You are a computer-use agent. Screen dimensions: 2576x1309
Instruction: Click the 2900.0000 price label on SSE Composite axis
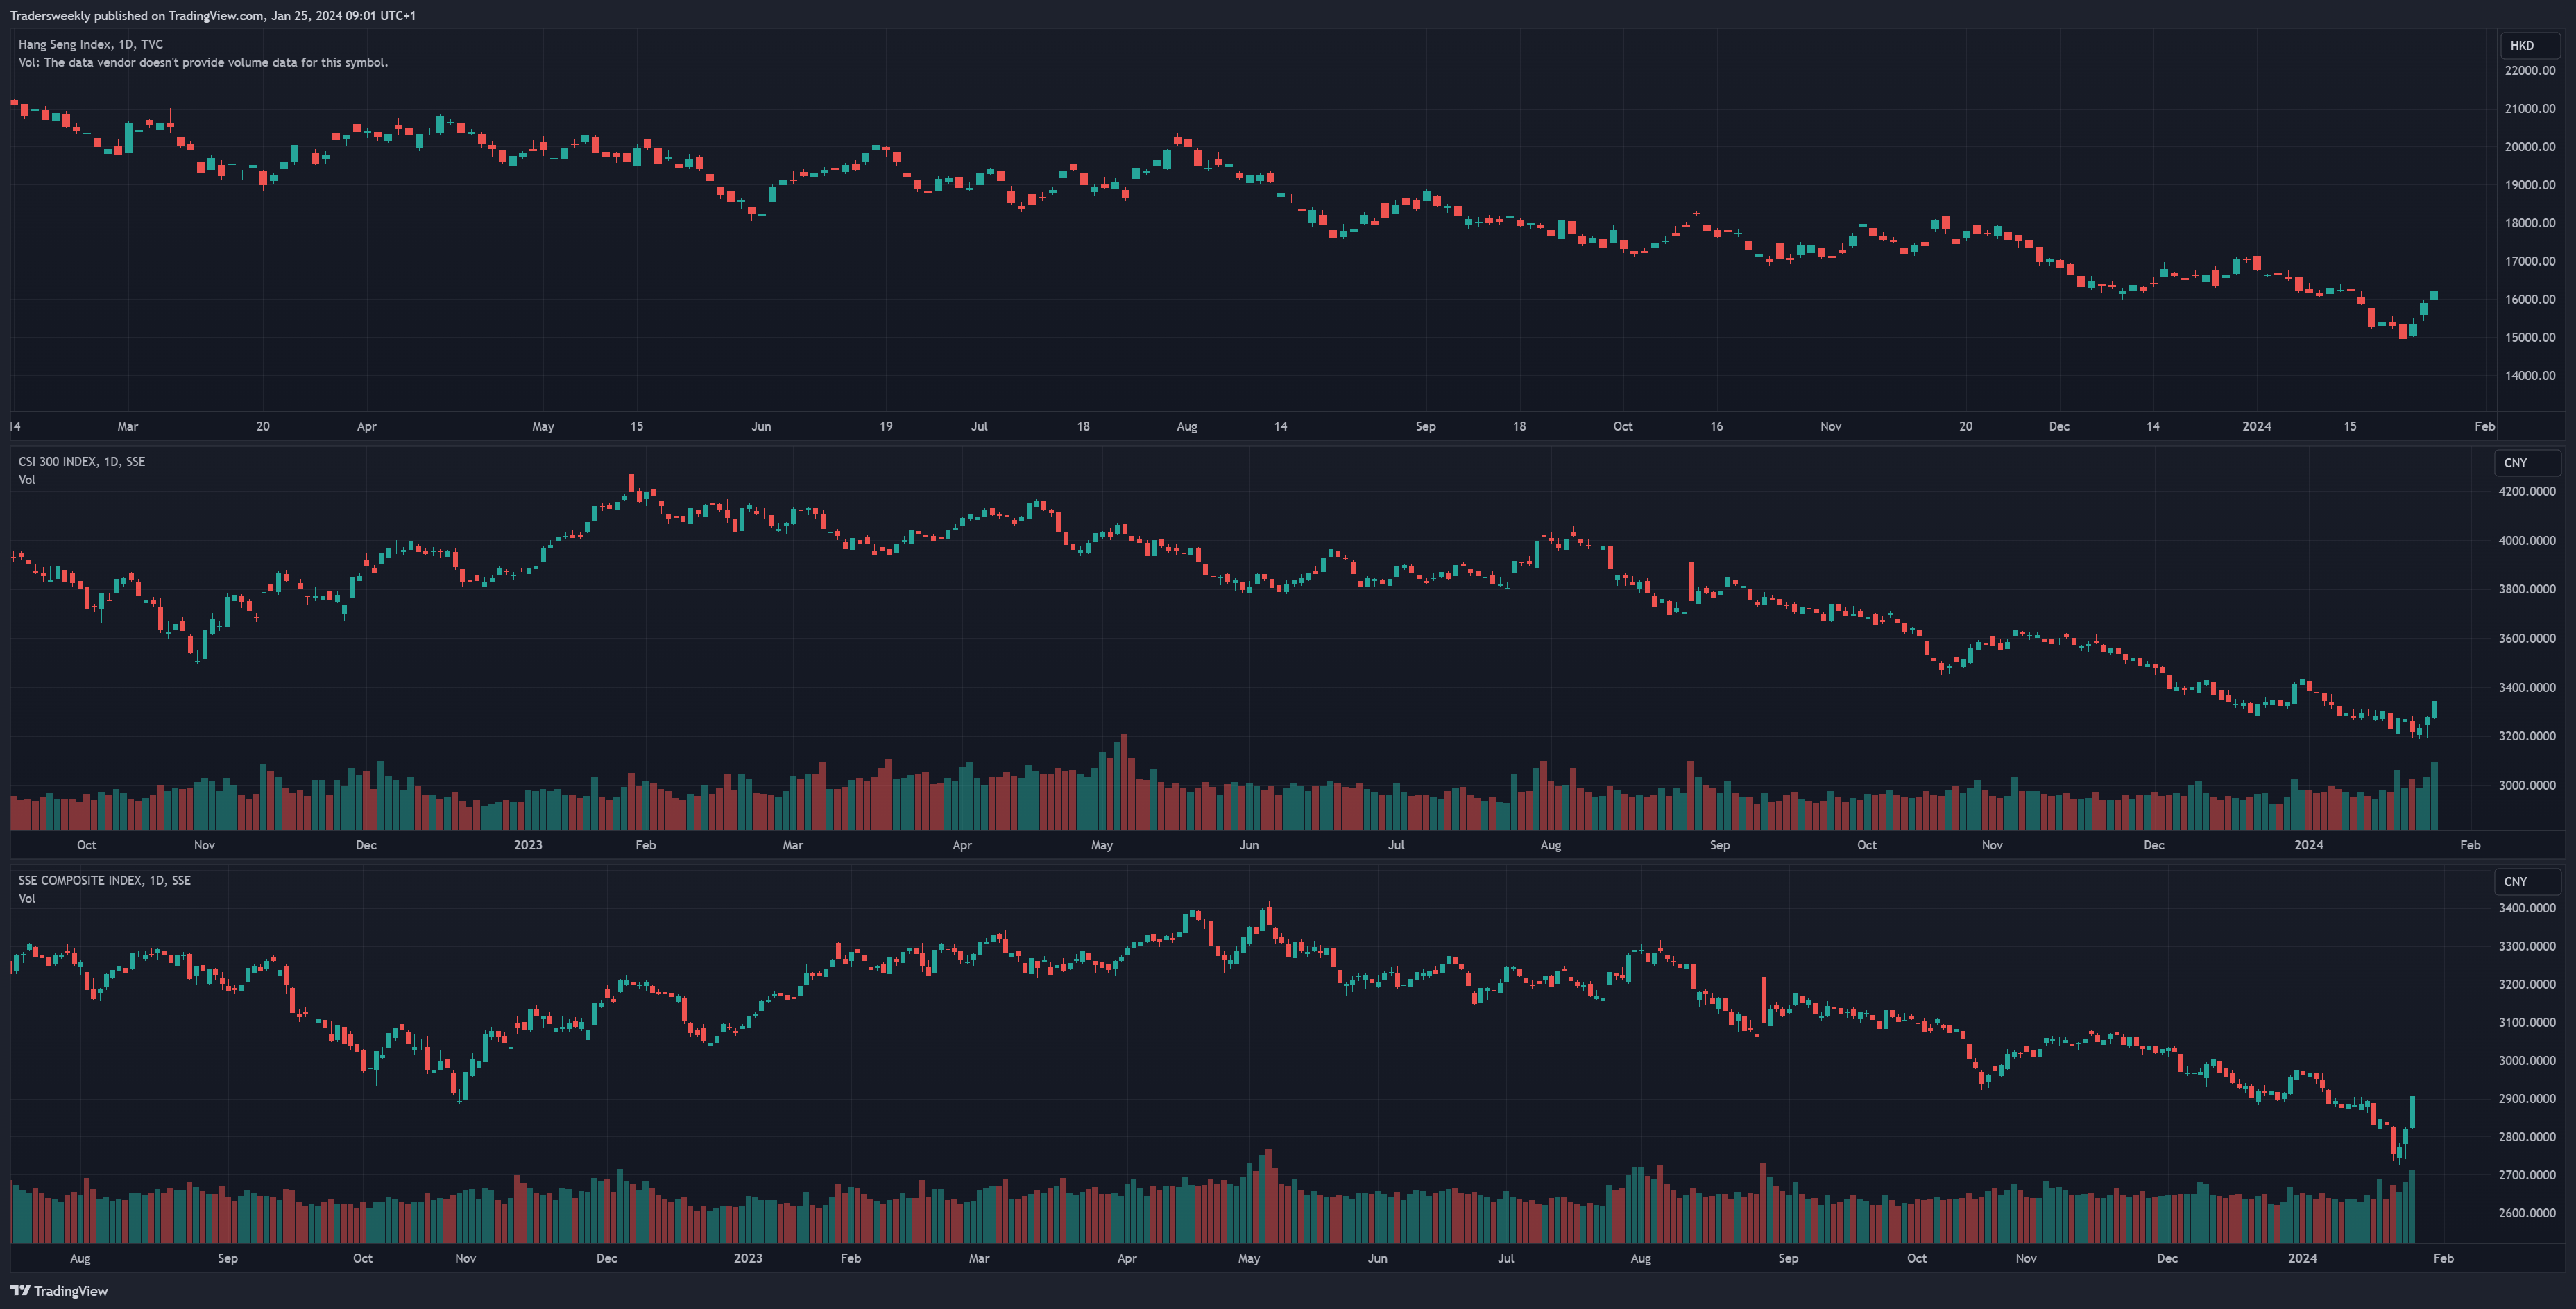coord(2527,1098)
